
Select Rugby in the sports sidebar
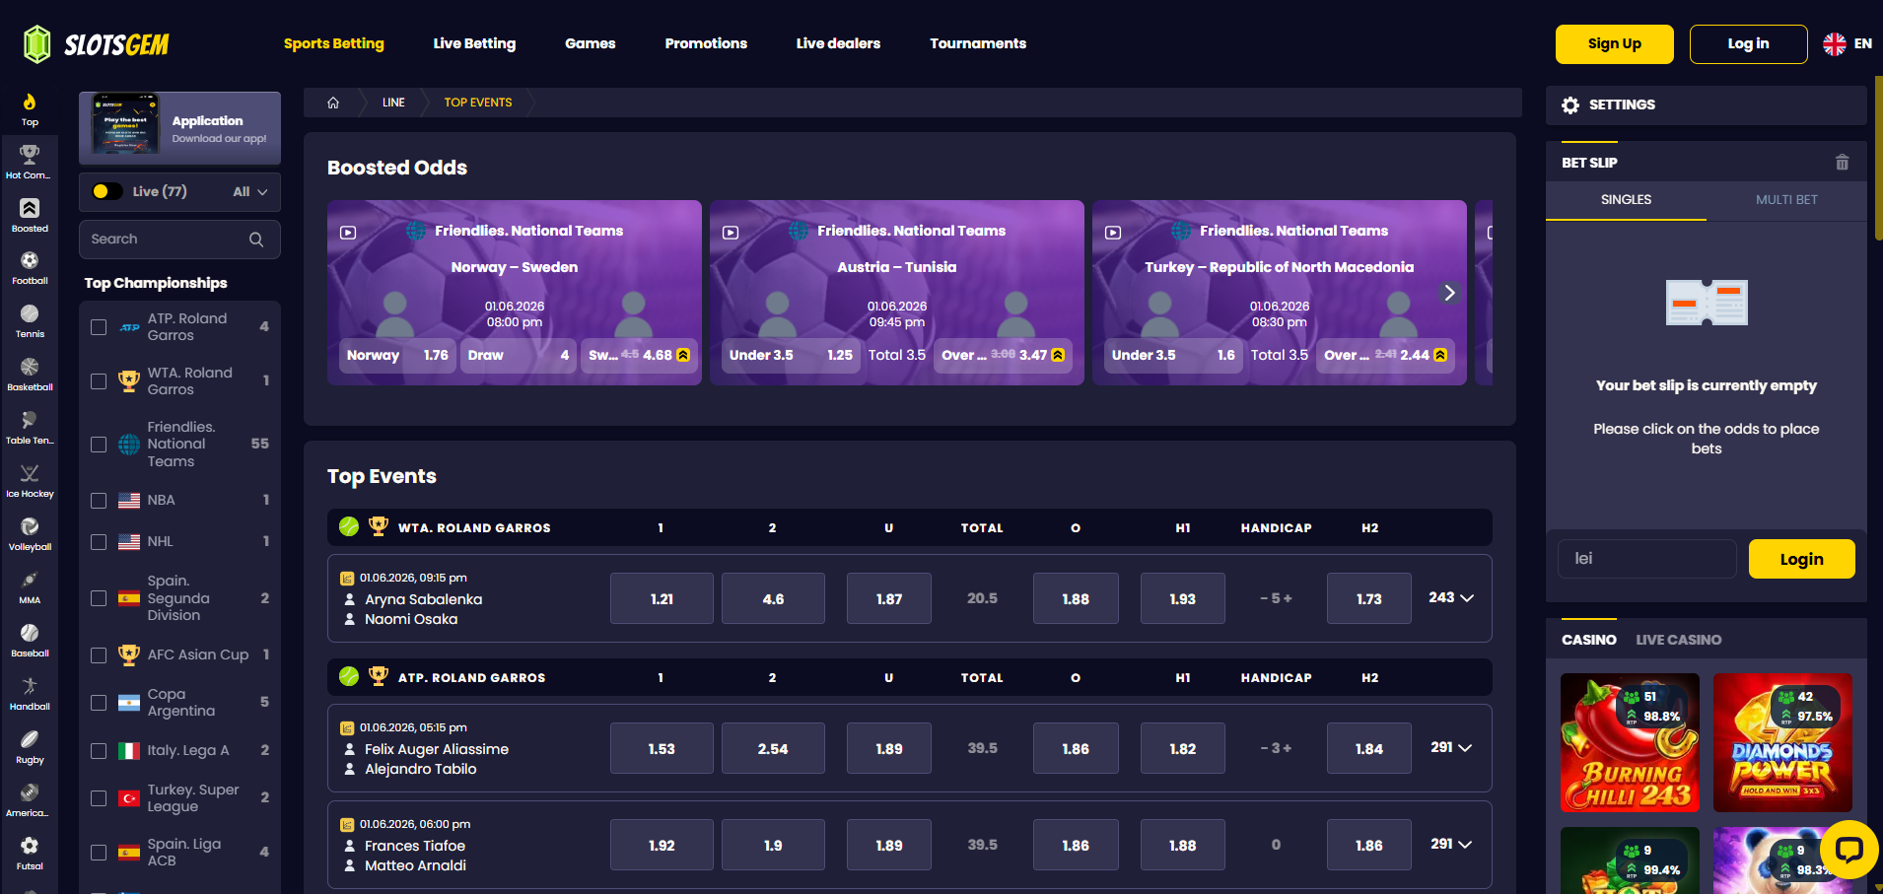[x=30, y=747]
